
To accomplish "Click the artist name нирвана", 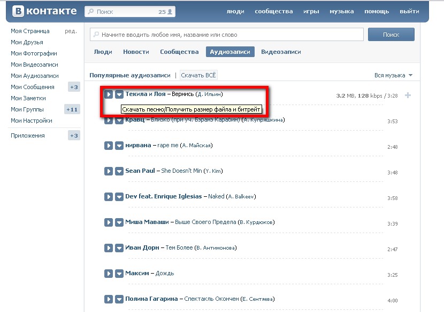I will pos(138,146).
